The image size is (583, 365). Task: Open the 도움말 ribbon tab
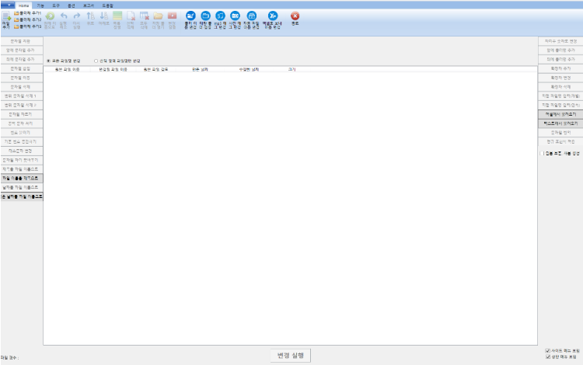108,5
